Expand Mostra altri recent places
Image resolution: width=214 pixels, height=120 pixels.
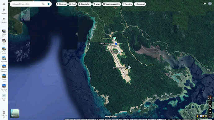tap(4, 97)
